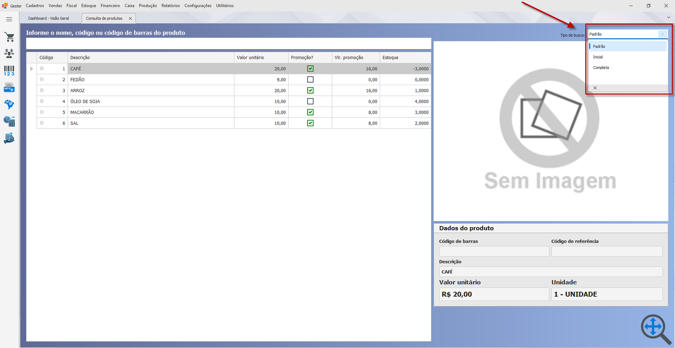675x348 pixels.
Task: Open the Financeiro menu
Action: [x=110, y=5]
